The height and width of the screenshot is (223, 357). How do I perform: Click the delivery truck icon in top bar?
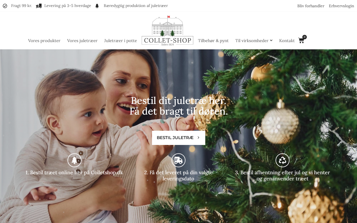tap(39, 6)
